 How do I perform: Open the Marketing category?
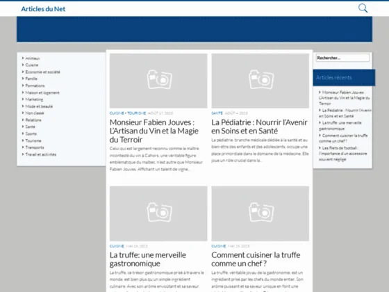[x=34, y=99]
